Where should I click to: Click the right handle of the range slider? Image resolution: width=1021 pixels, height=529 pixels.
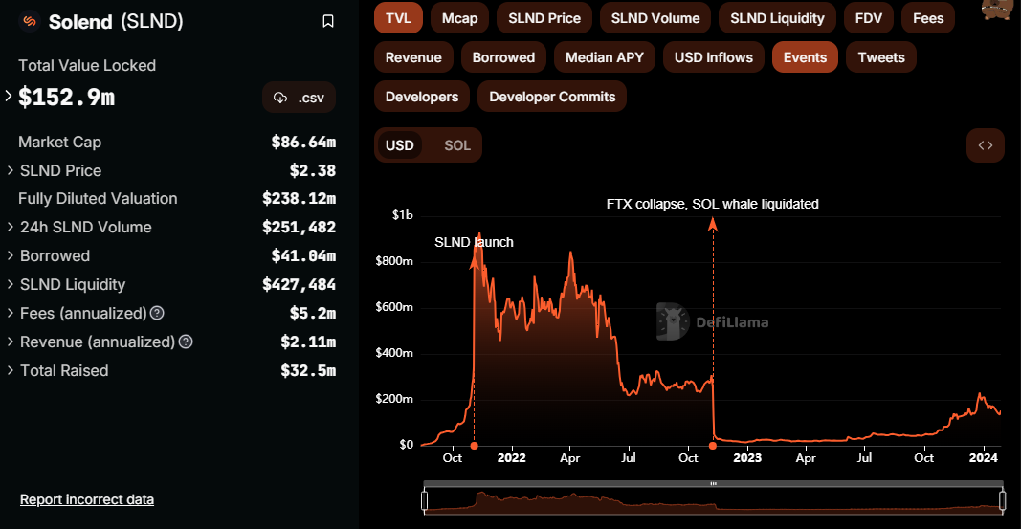tap(1002, 500)
